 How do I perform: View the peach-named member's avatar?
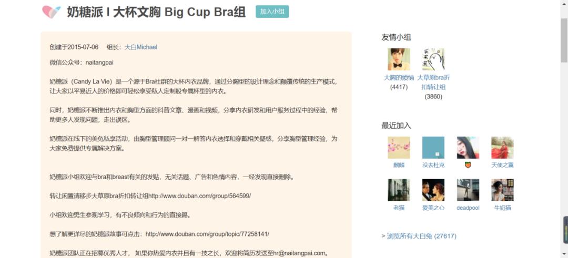(x=468, y=147)
